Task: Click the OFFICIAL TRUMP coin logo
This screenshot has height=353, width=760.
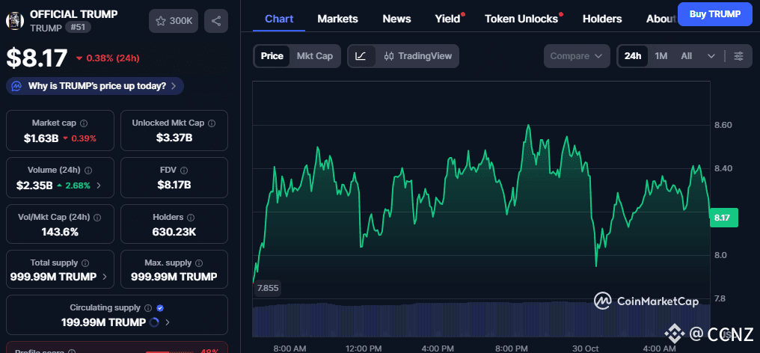Action: point(14,20)
